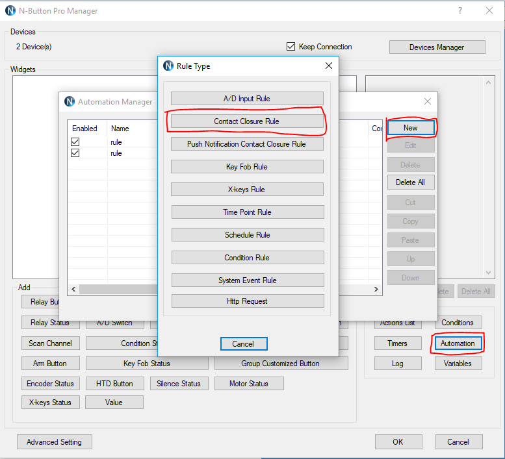Select Push Notification Contact Closure Rule
Image resolution: width=505 pixels, height=459 pixels.
pyautogui.click(x=247, y=143)
